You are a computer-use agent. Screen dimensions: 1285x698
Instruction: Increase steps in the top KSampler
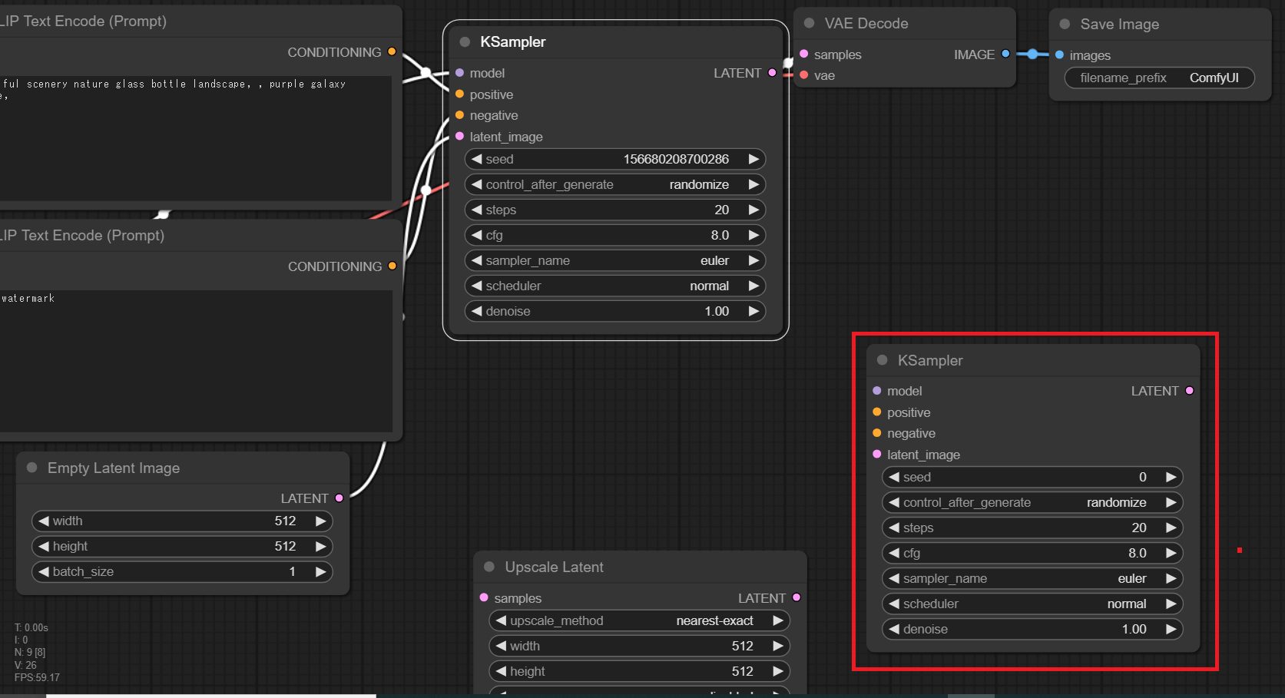753,210
